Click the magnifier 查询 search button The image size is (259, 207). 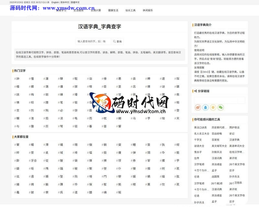point(117,41)
